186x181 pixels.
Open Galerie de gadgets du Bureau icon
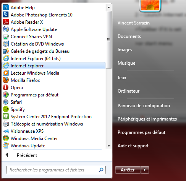tap(6, 51)
